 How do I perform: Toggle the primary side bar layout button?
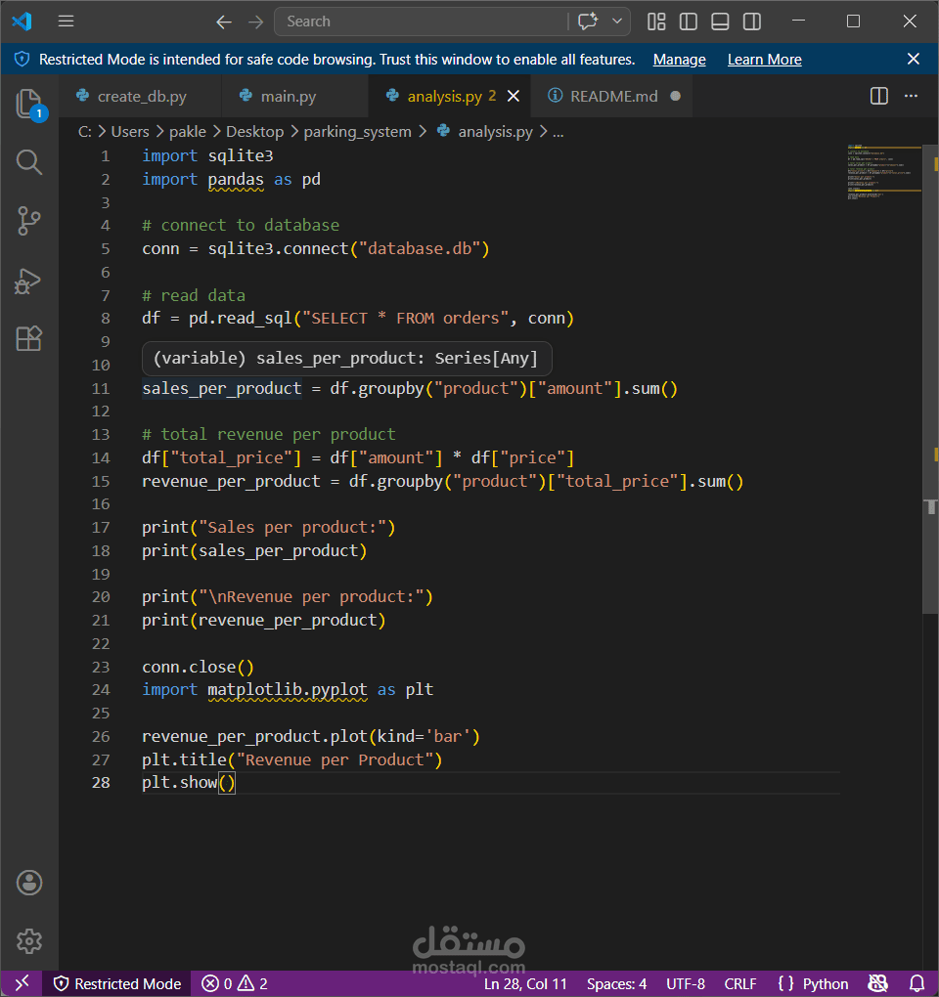click(689, 22)
